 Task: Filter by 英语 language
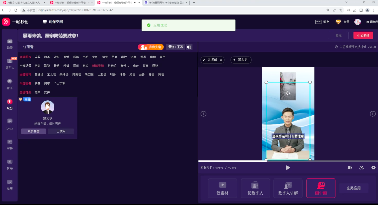click(x=161, y=74)
